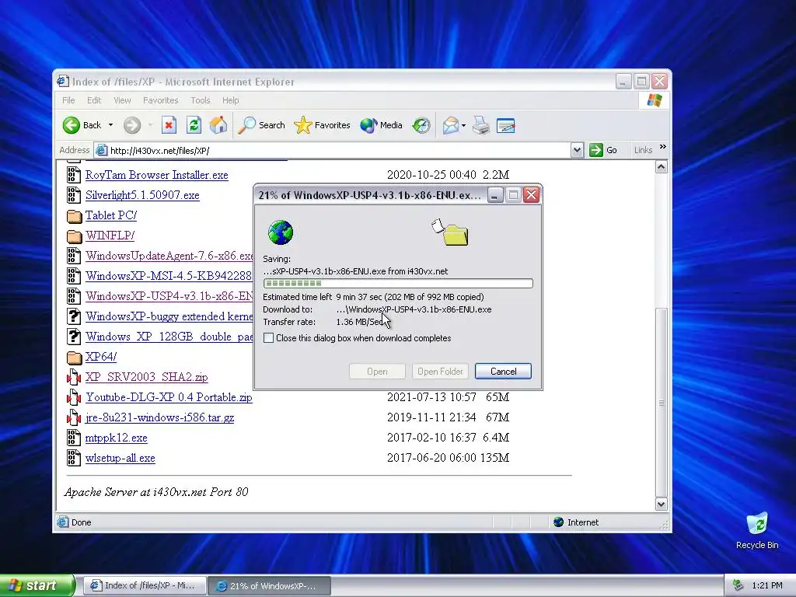The image size is (796, 597).
Task: Expand the Links toolbar chevron
Action: 662,147
